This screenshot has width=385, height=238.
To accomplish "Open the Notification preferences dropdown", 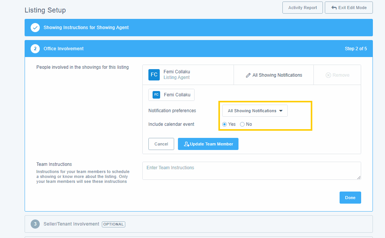I will (255, 111).
